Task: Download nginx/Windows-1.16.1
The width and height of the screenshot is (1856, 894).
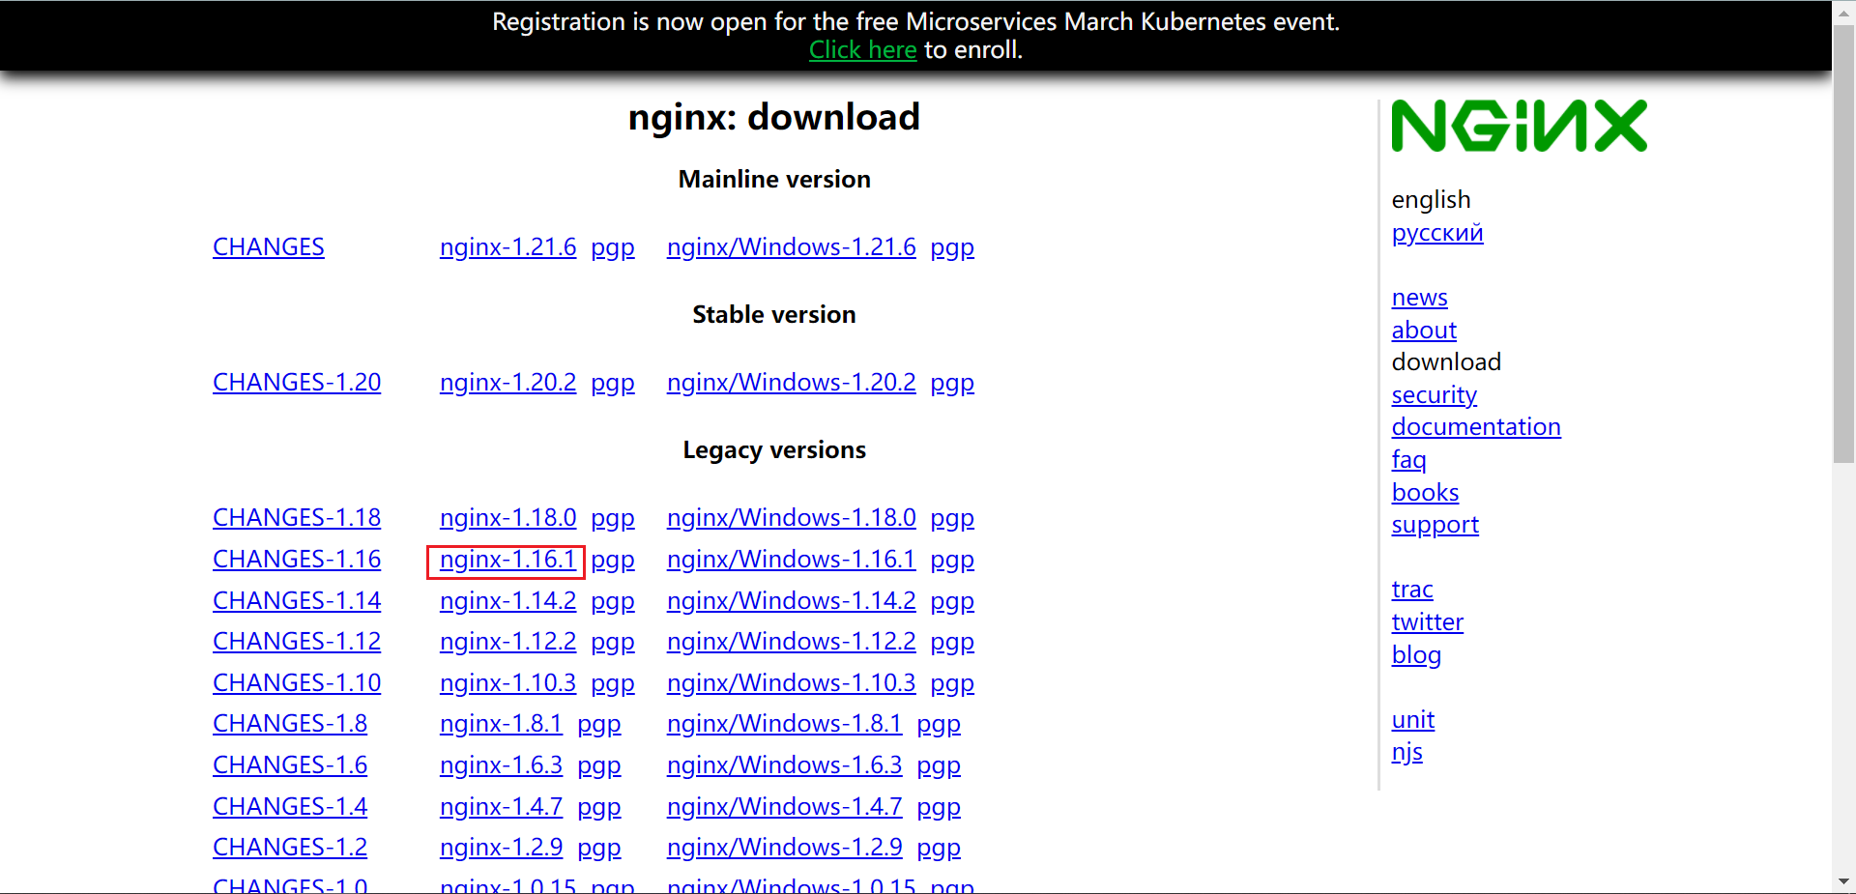Action: (791, 559)
